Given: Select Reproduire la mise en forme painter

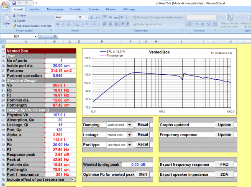Looking at the screenshot, I should tap(15, 25).
